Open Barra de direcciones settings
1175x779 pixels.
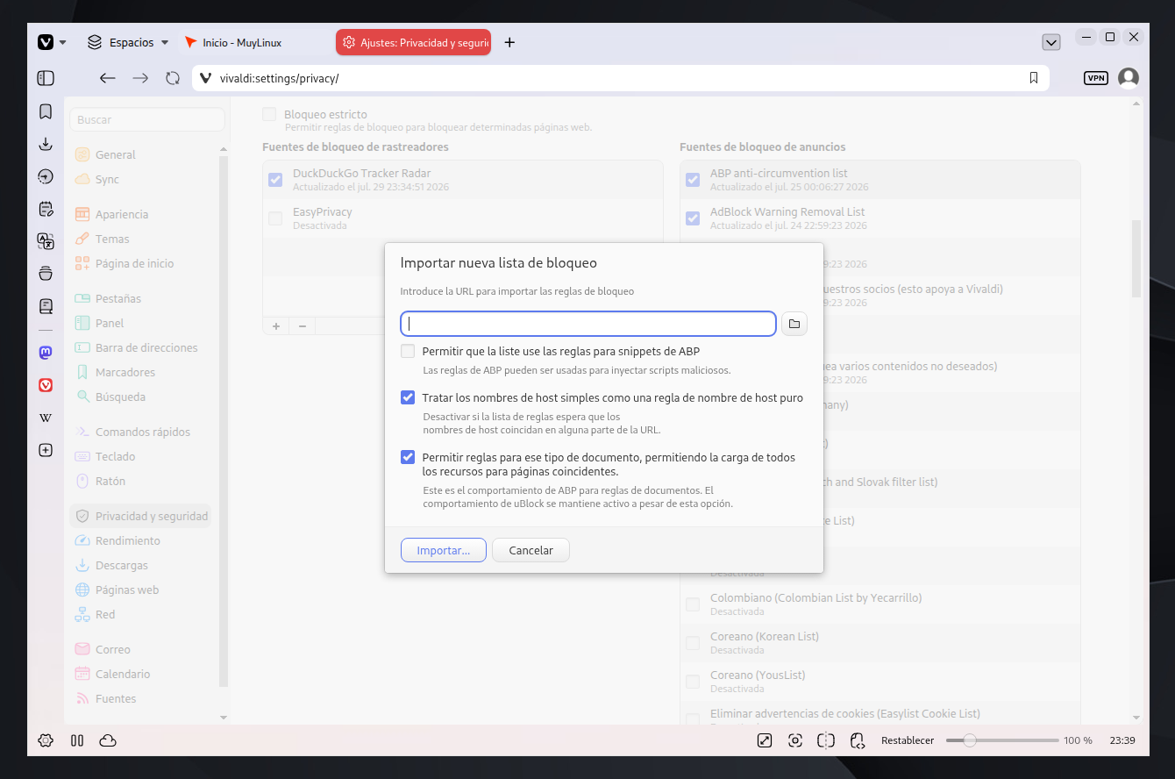tap(146, 347)
